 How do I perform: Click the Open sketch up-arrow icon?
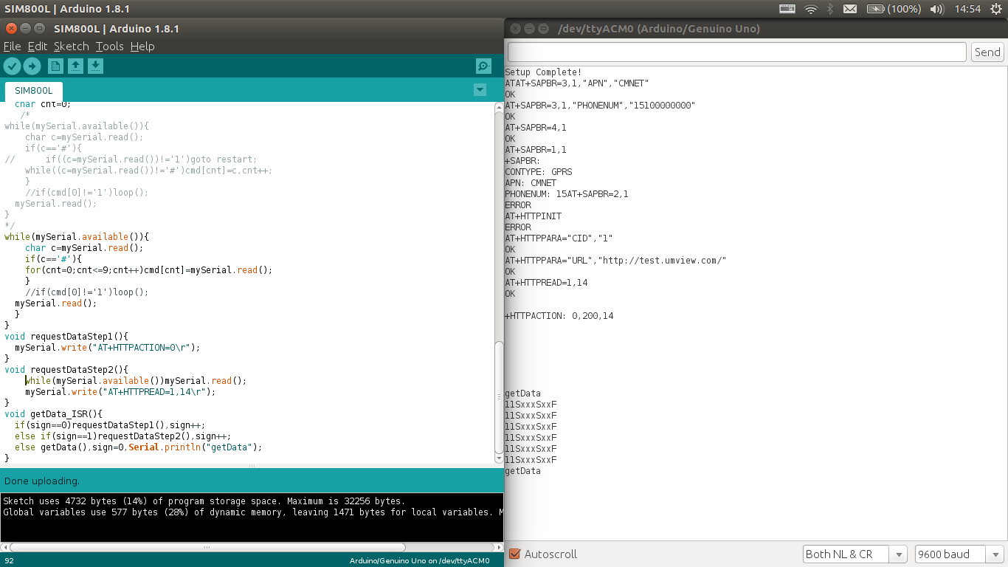(x=75, y=66)
